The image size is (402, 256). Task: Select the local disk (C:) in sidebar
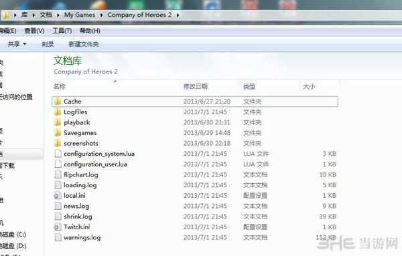coord(13,235)
